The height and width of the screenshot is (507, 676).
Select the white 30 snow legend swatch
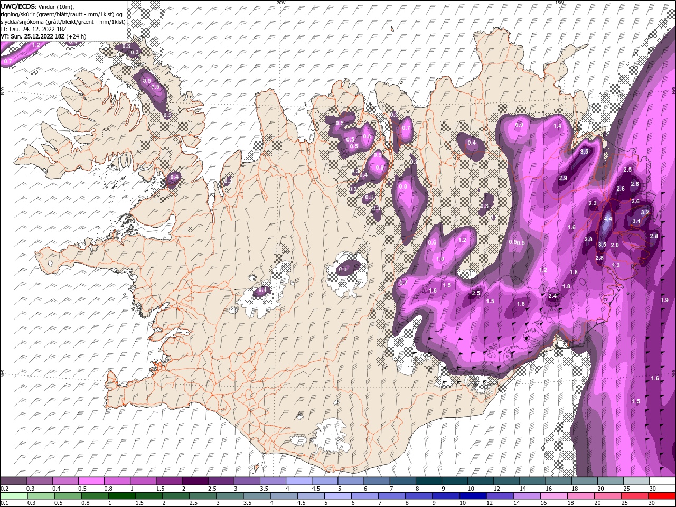(x=662, y=481)
